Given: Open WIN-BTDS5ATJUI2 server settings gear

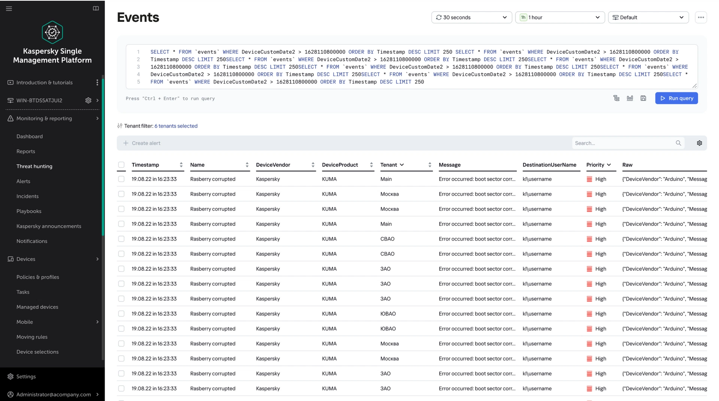Looking at the screenshot, I should [88, 100].
